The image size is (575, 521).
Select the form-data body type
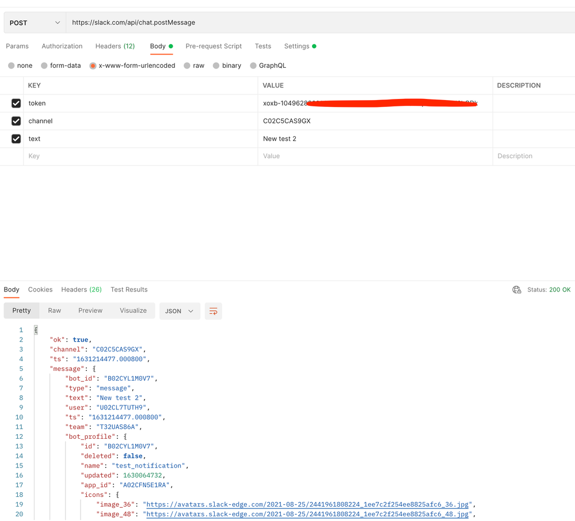[x=44, y=66]
